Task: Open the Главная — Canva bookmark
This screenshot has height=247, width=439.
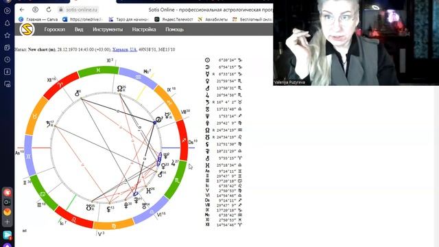Action: click(38, 19)
